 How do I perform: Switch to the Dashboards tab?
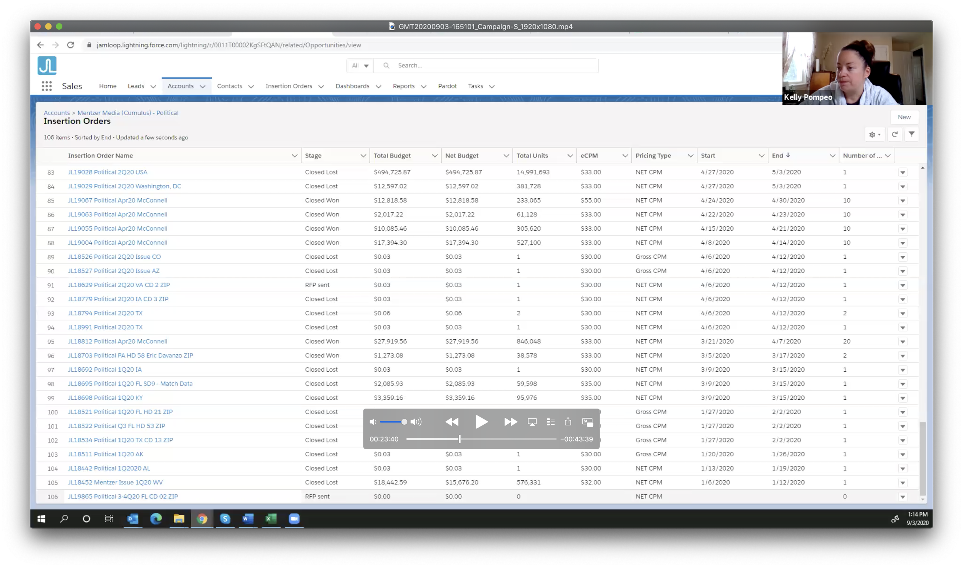click(352, 86)
